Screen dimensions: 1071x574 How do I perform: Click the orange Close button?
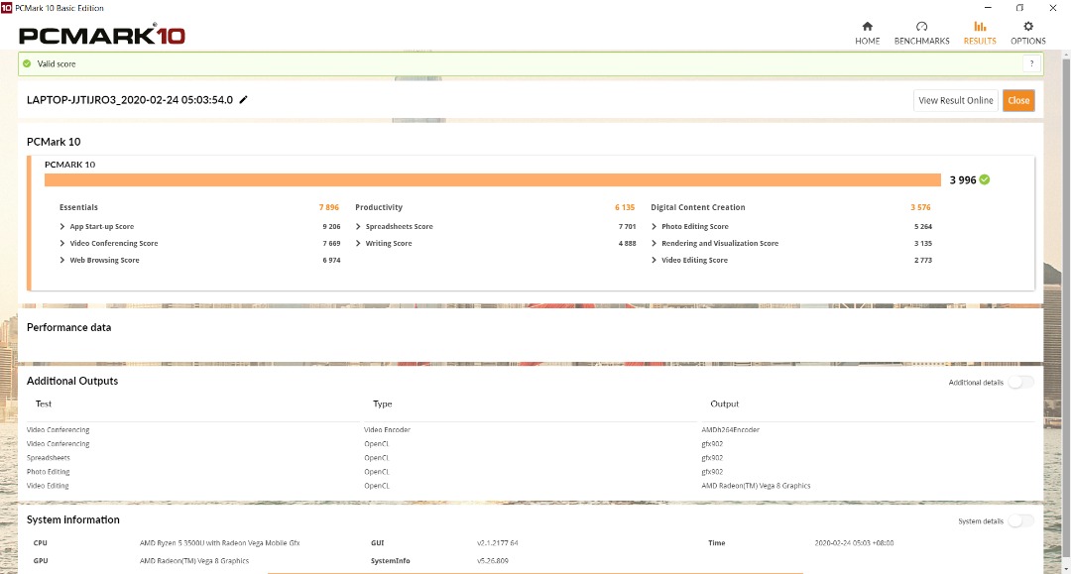(x=1018, y=100)
